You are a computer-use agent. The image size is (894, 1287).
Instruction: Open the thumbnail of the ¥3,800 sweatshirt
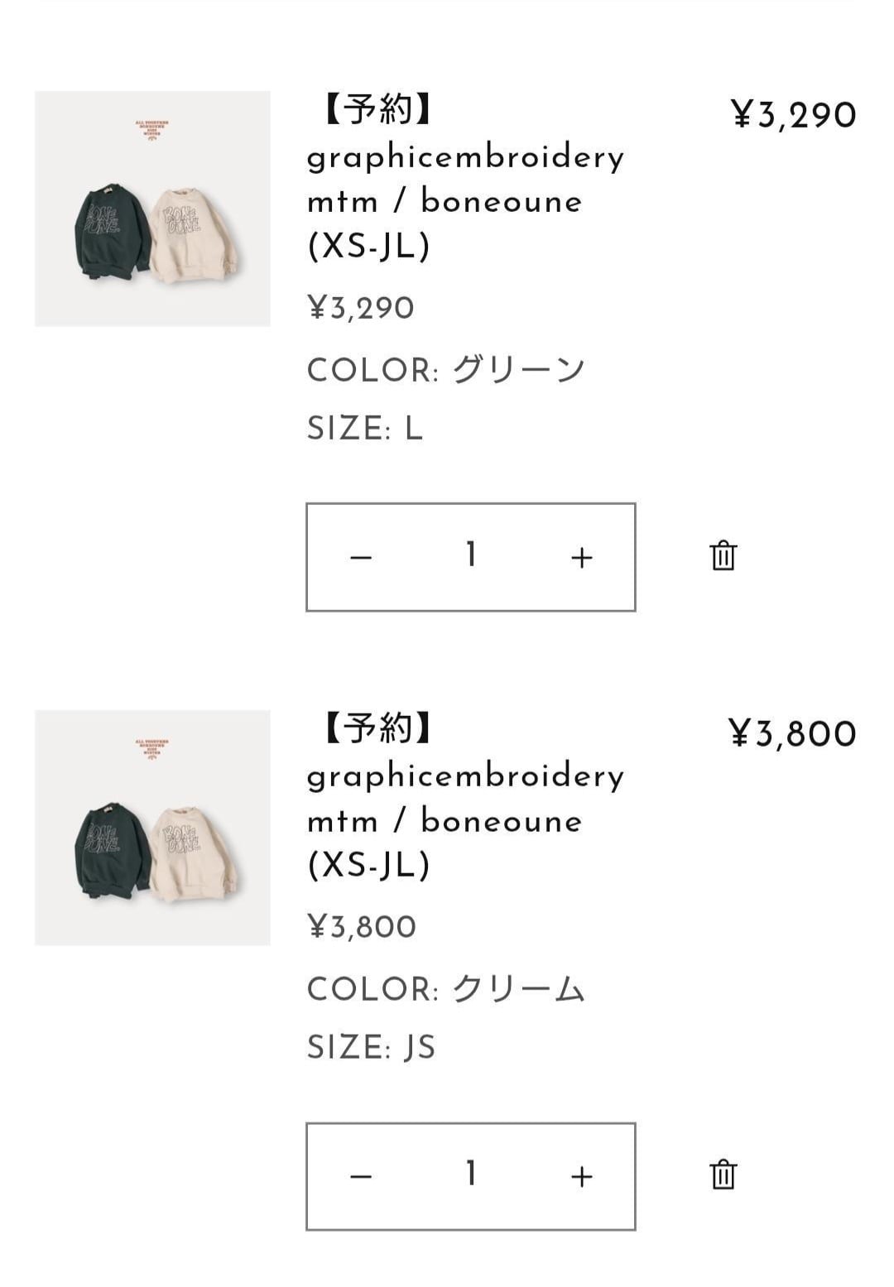point(152,828)
